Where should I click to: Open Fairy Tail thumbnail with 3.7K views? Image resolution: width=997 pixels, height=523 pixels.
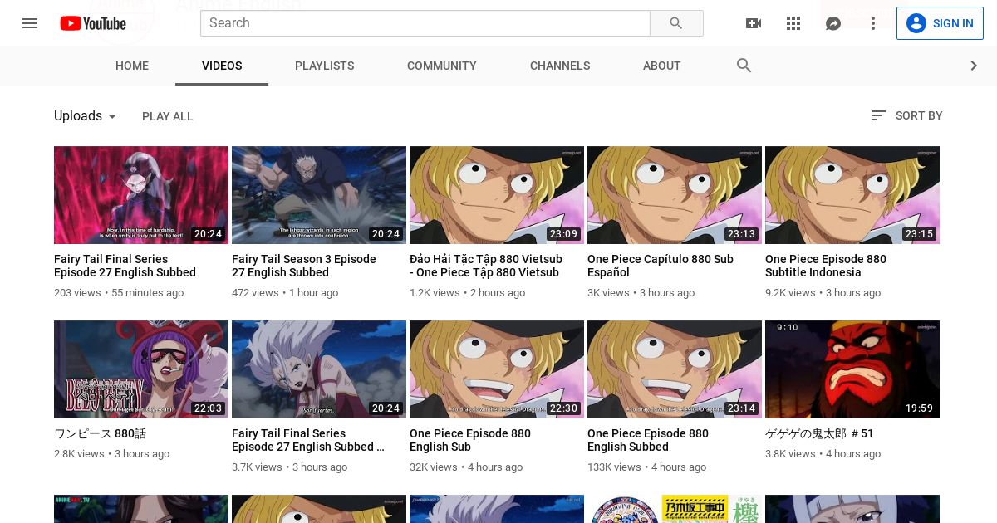[x=319, y=369]
